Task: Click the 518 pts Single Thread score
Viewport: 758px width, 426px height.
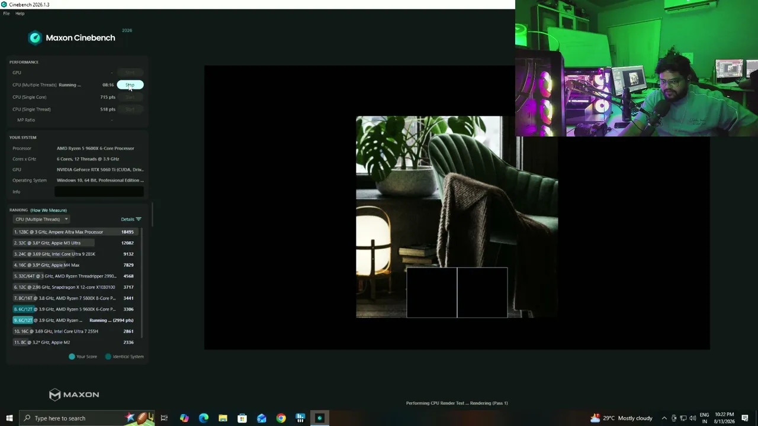Action: (x=108, y=109)
